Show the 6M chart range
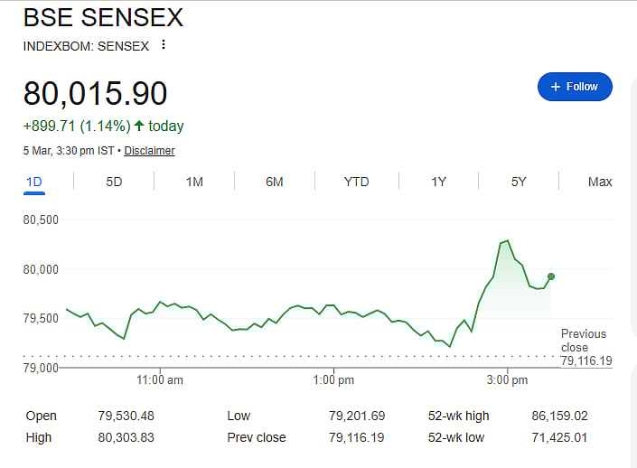 (275, 182)
